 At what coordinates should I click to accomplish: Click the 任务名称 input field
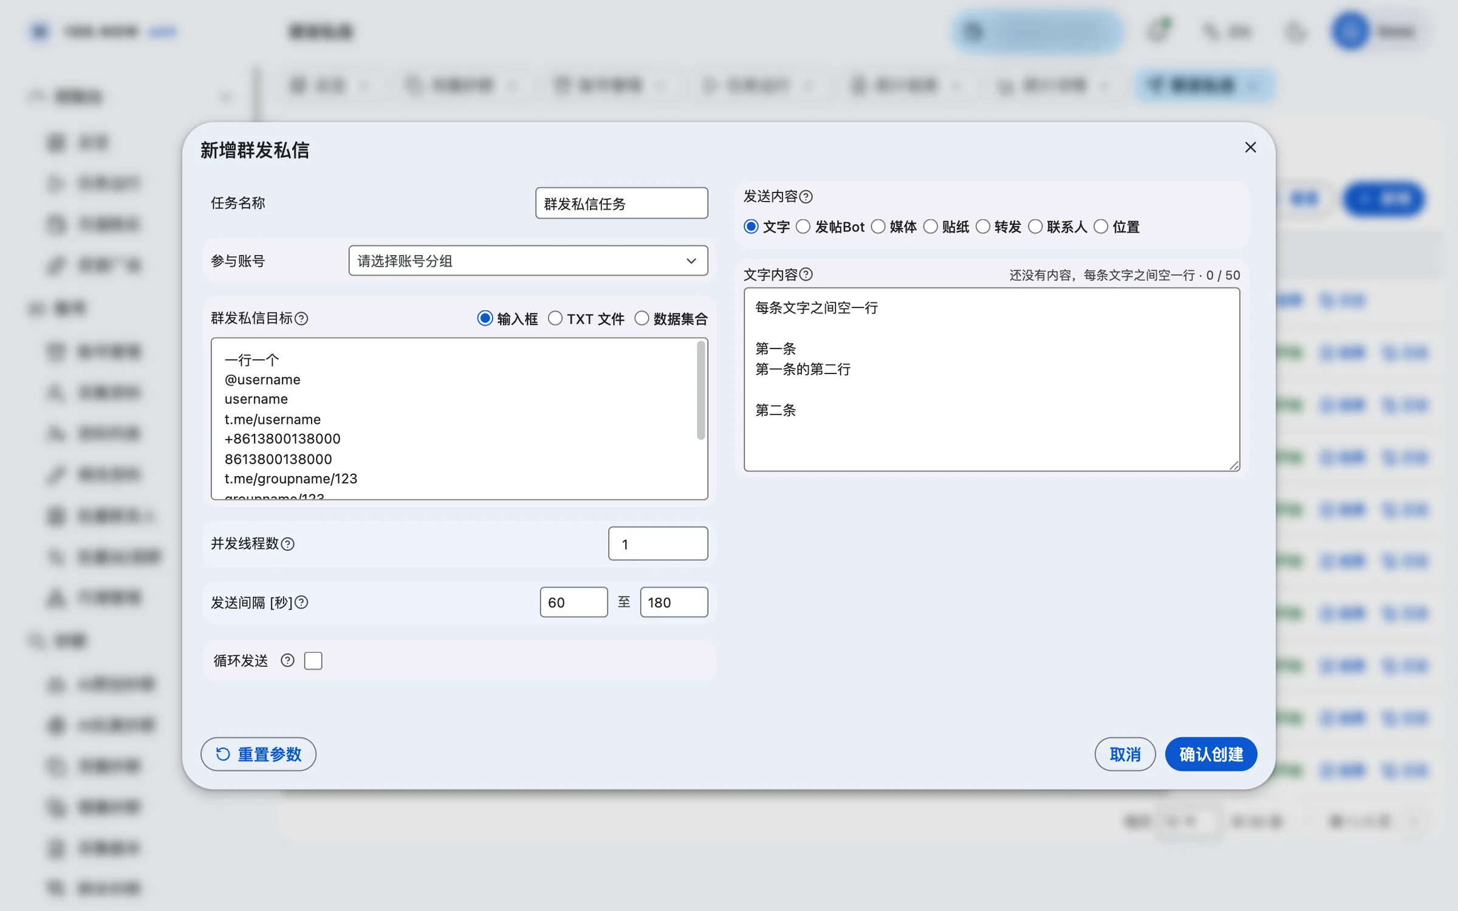(x=621, y=203)
